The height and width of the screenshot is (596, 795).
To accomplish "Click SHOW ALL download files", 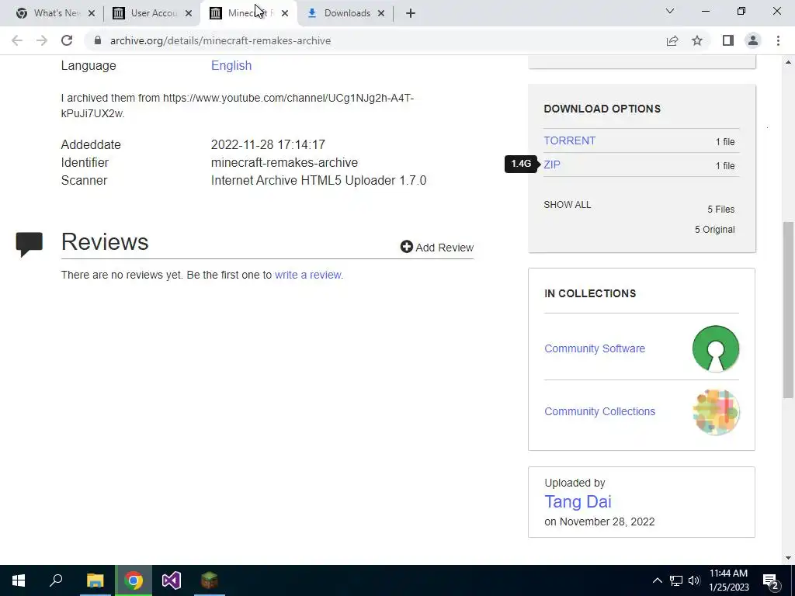I will [x=568, y=205].
